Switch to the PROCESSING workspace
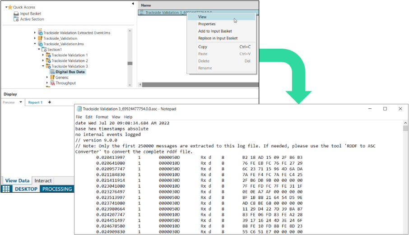Image resolution: width=409 pixels, height=235 pixels. tap(57, 189)
